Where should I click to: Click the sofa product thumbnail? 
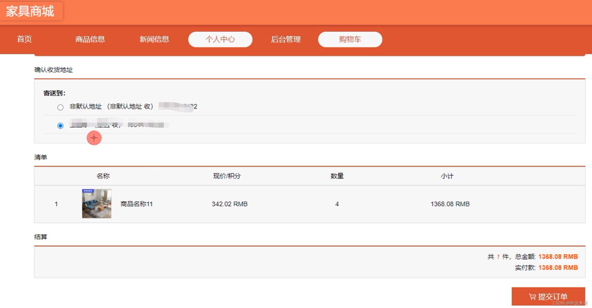click(96, 204)
